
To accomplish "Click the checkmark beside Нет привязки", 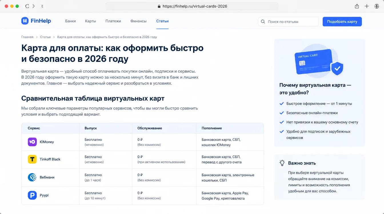I will (282, 122).
